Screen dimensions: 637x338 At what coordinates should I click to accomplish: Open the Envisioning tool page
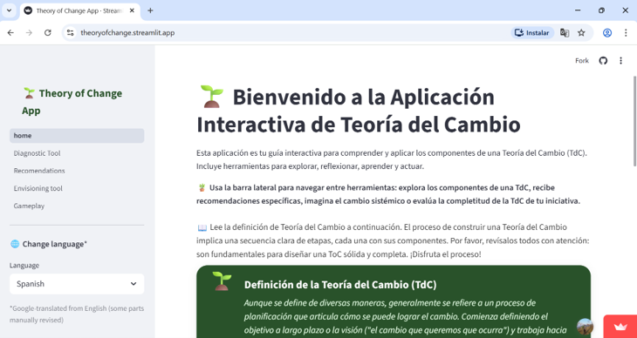click(77, 188)
